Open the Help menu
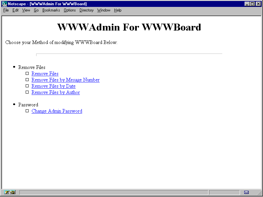263x197 pixels. (x=118, y=10)
